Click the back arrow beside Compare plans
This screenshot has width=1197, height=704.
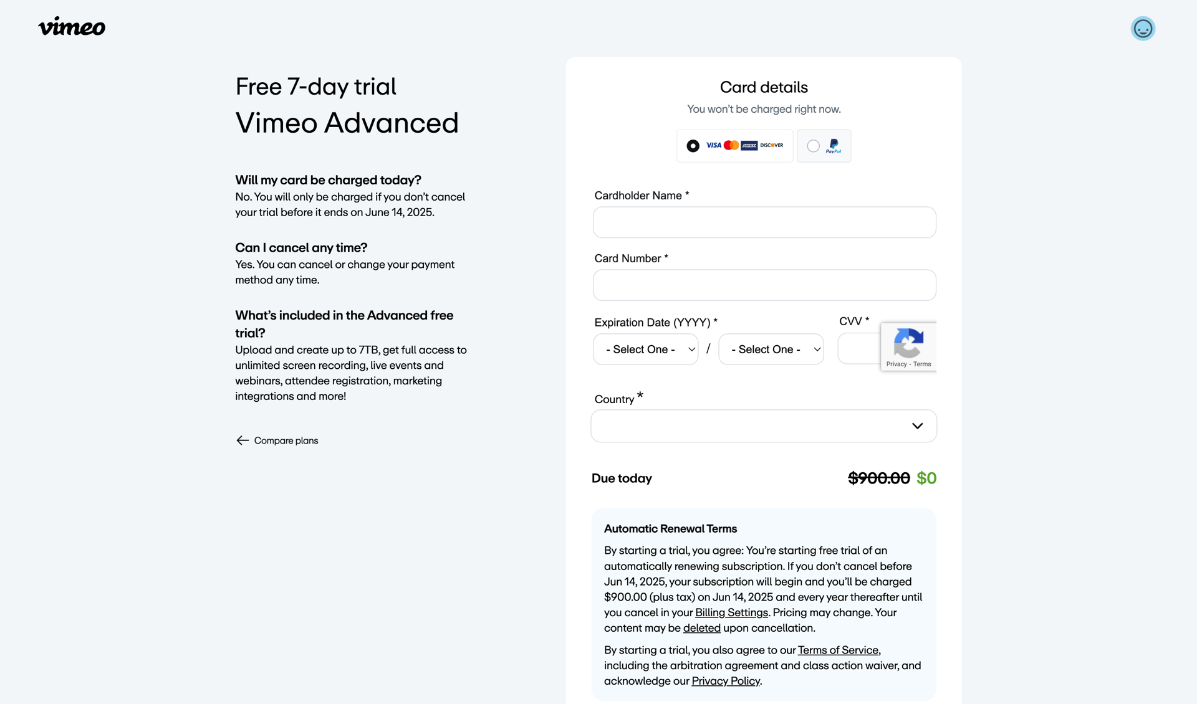[x=243, y=440]
